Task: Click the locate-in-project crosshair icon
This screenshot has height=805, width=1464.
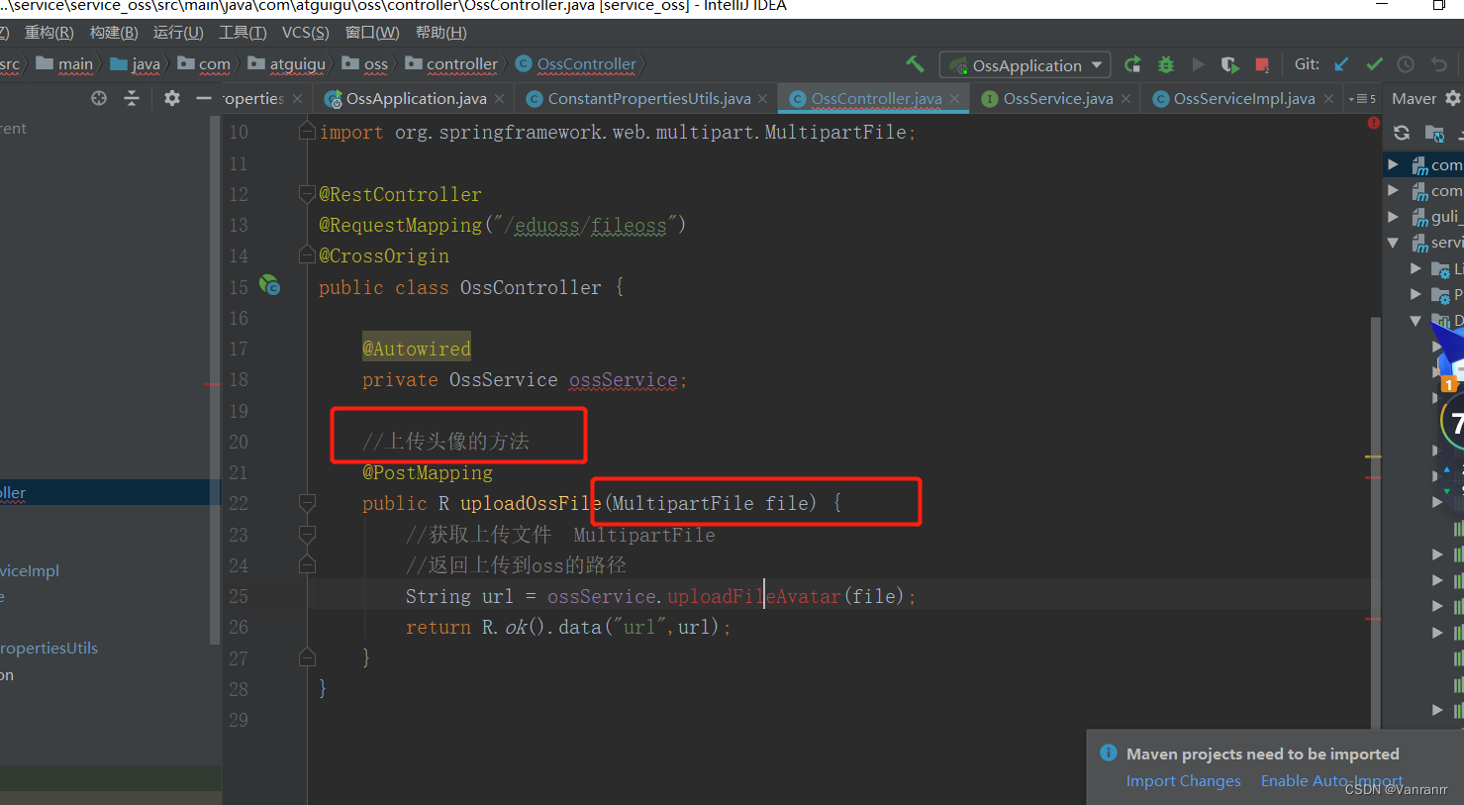Action: click(99, 98)
